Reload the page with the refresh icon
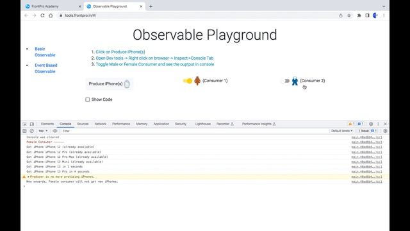The image size is (410, 231). (42, 15)
